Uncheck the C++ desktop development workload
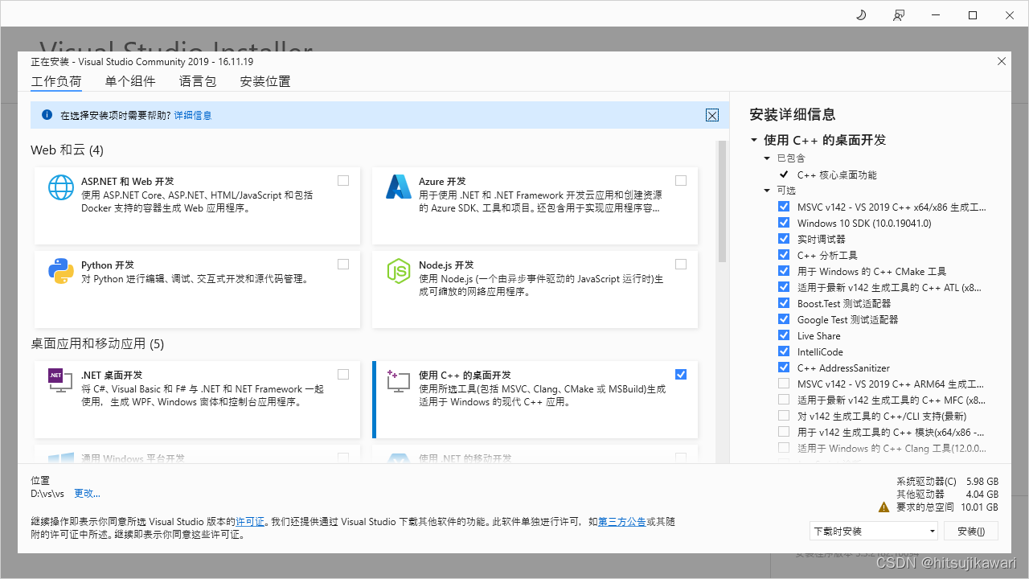Viewport: 1029px width, 579px height. pyautogui.click(x=681, y=374)
